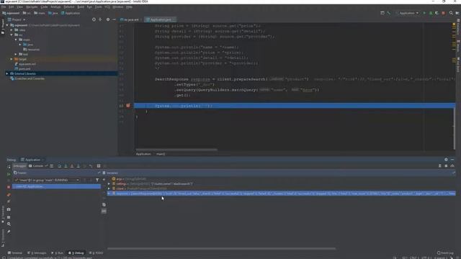
Task: Click the filter funnel icon in Frames panel
Action: tap(97, 180)
